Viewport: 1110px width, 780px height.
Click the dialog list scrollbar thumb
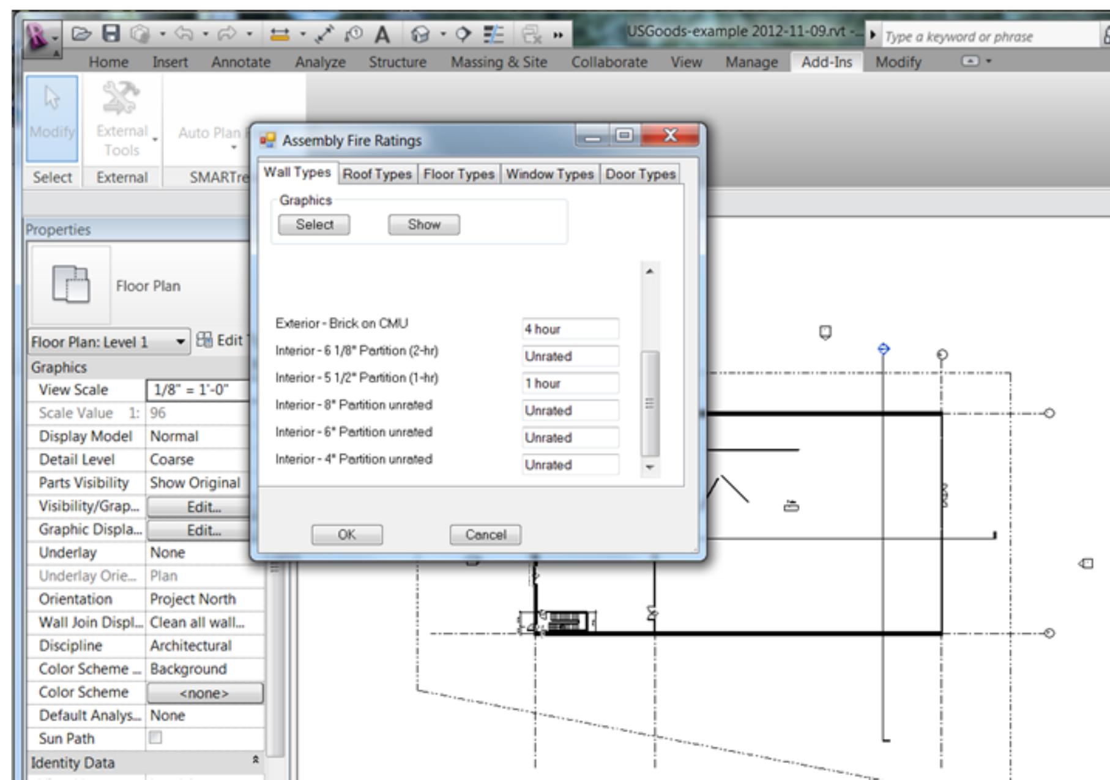coord(650,404)
